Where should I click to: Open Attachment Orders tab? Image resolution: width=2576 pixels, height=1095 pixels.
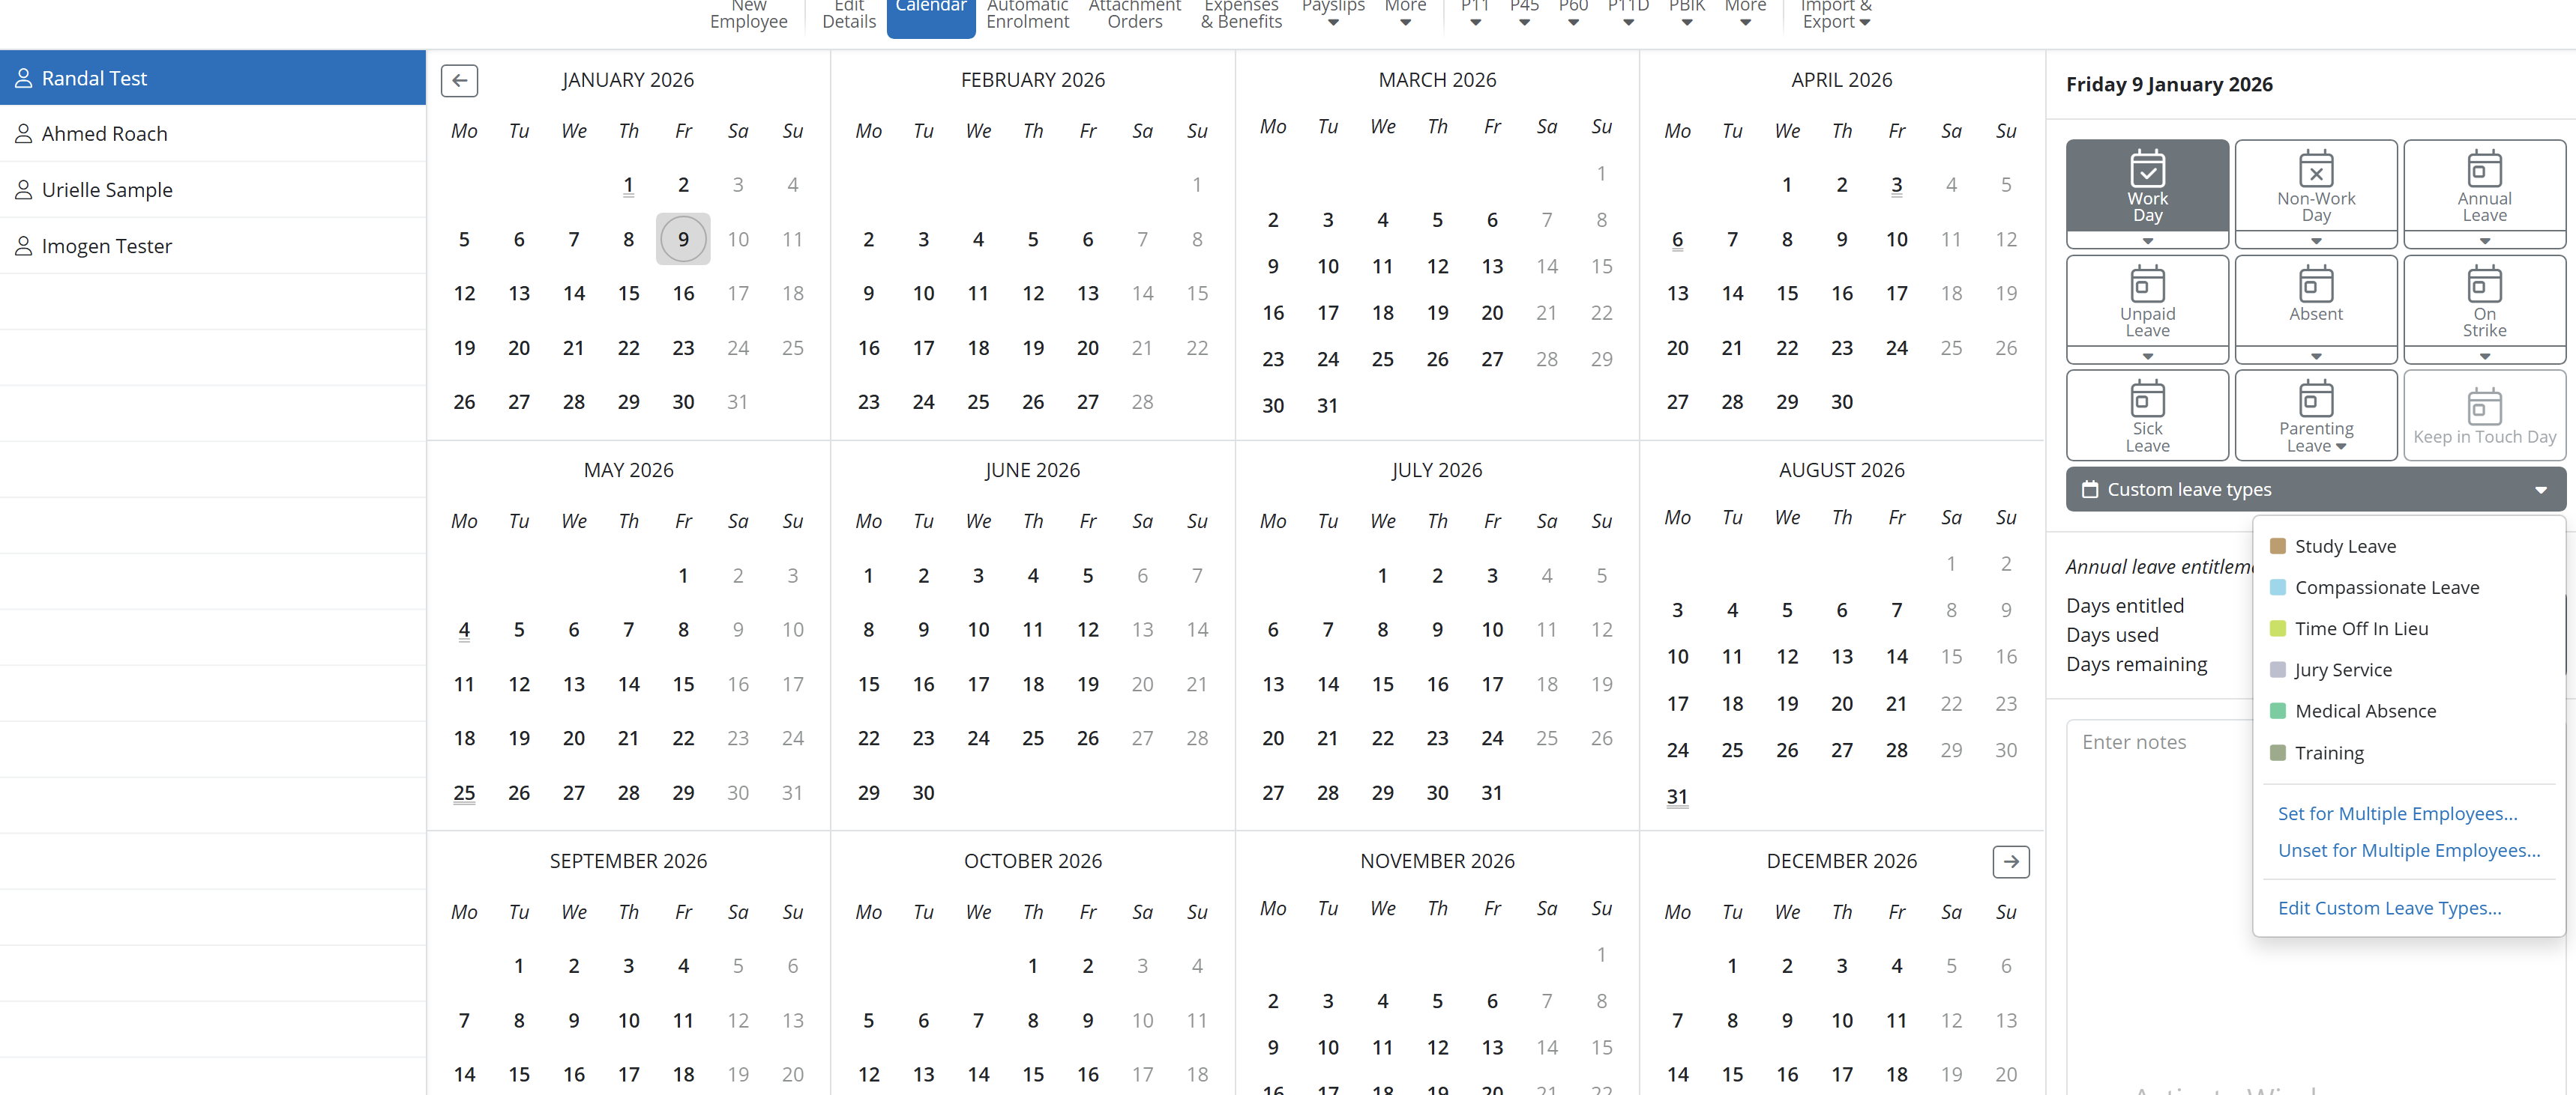tap(1134, 14)
